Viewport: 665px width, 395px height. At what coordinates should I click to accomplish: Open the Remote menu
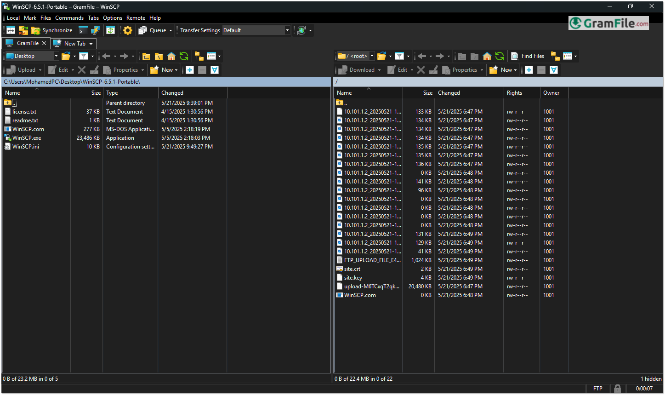(x=136, y=18)
